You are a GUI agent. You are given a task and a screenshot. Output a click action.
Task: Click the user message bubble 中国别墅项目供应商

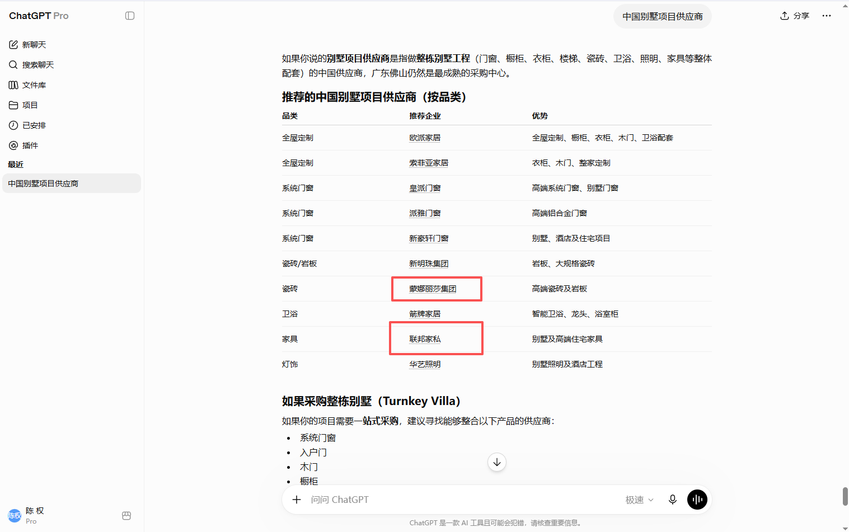663,17
